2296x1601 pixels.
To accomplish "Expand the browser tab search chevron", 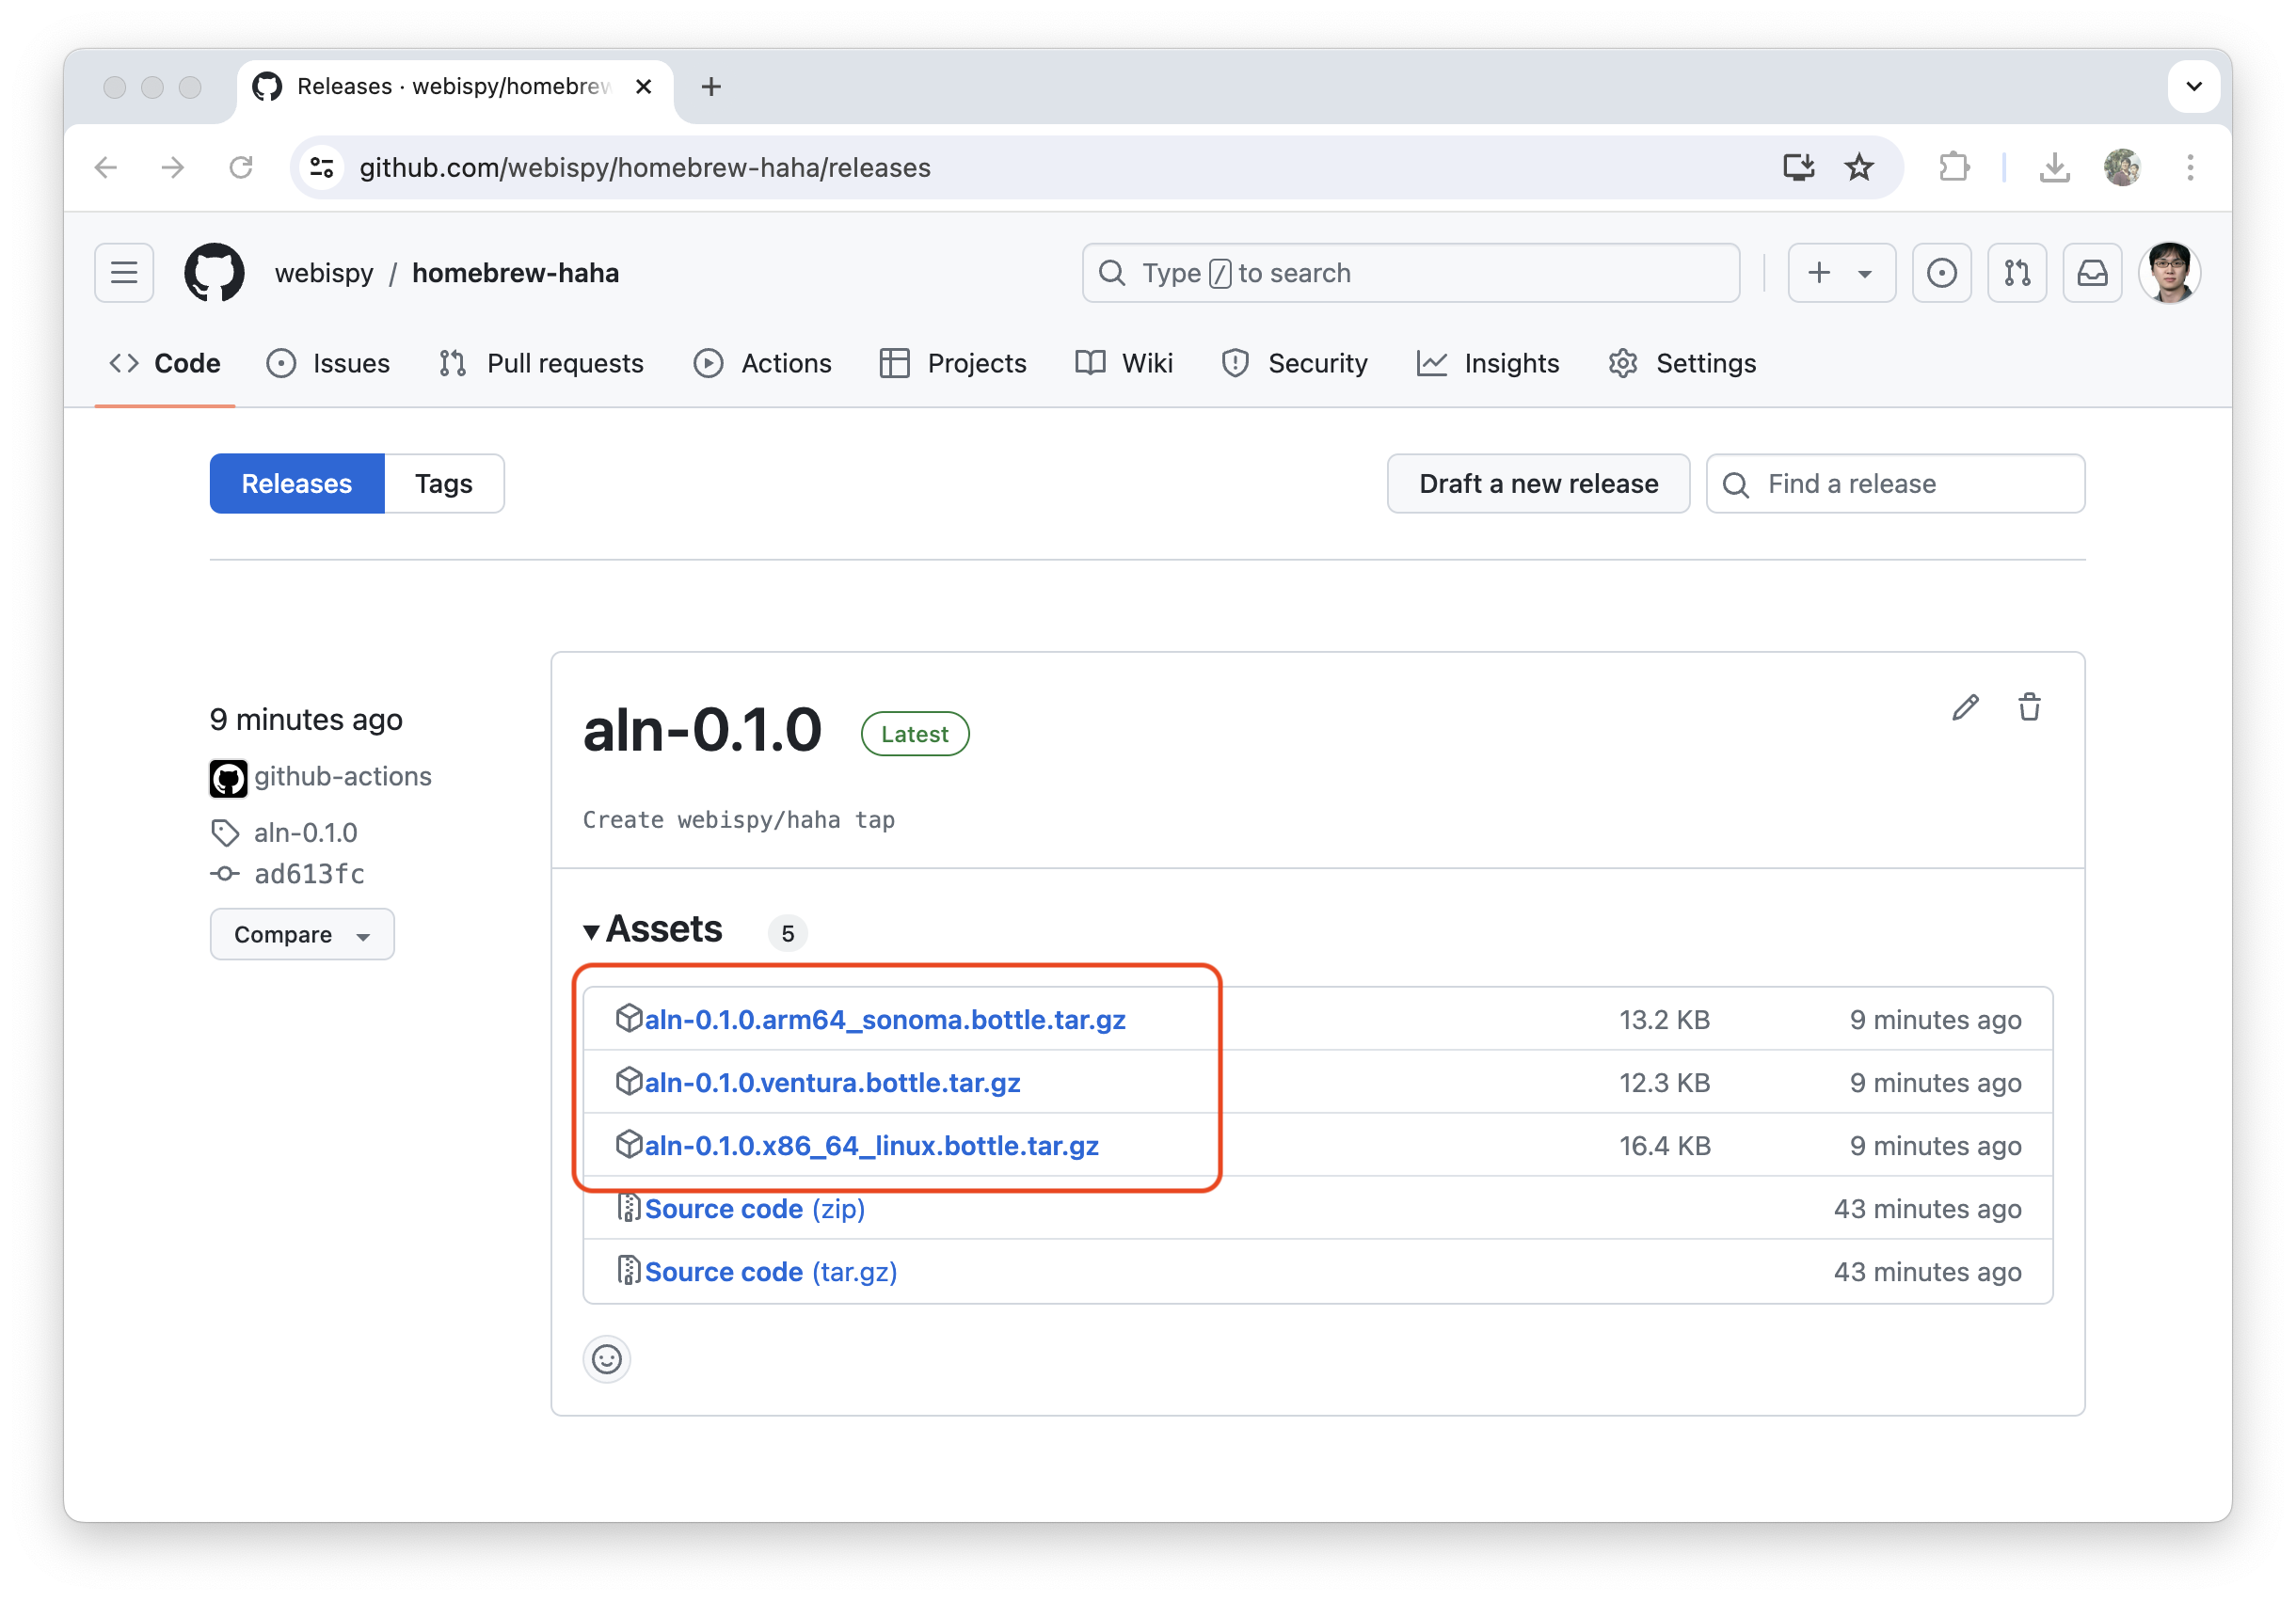I will point(2194,87).
